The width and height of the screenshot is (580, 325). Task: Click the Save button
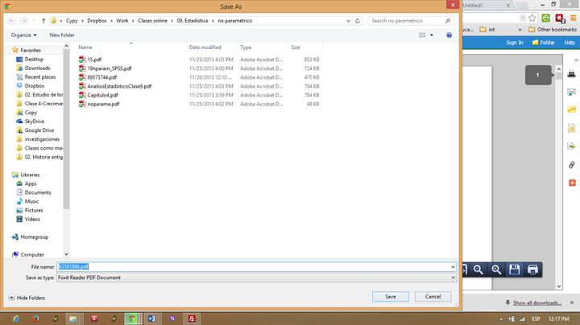click(x=390, y=297)
